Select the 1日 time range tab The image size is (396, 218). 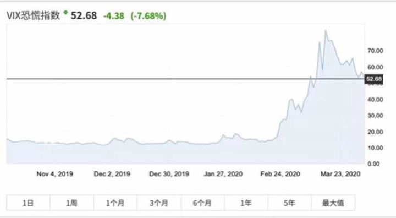pyautogui.click(x=28, y=203)
